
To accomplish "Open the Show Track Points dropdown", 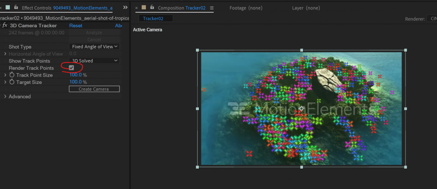I will click(94, 61).
